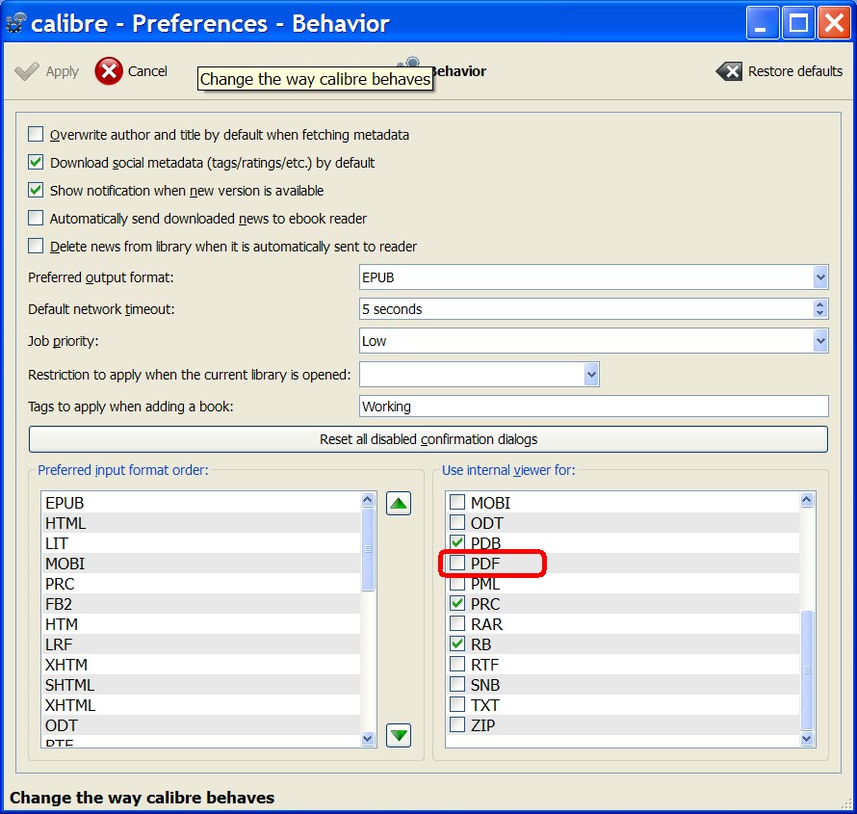Check the RAR internal viewer box
Screen dimensions: 857x814
[x=457, y=623]
